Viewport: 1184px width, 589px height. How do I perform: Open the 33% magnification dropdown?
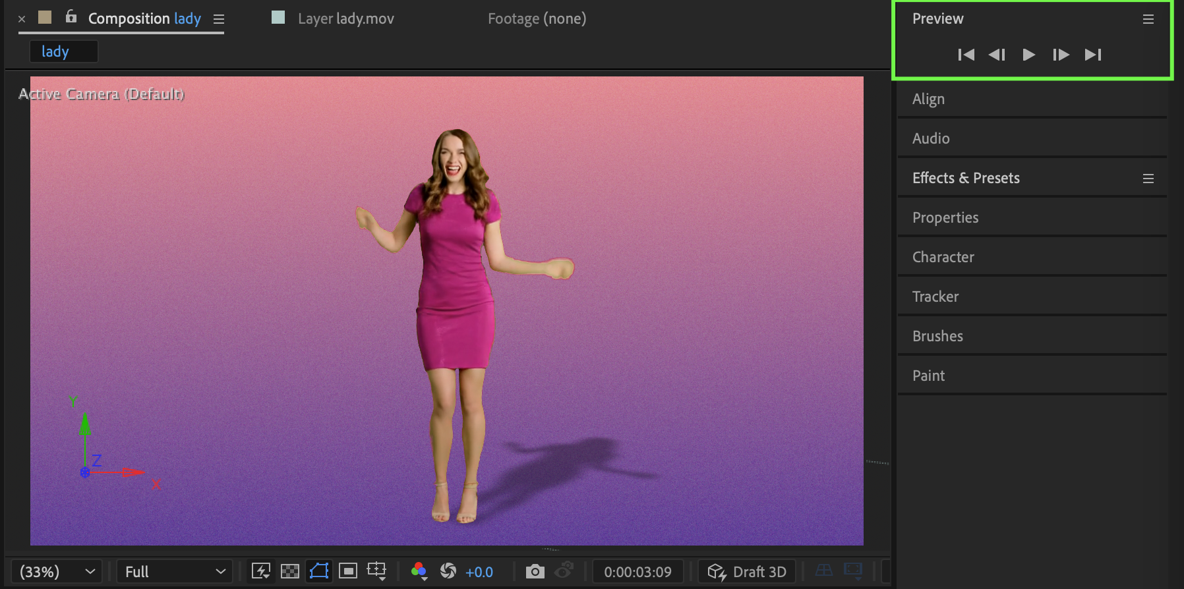coord(57,571)
